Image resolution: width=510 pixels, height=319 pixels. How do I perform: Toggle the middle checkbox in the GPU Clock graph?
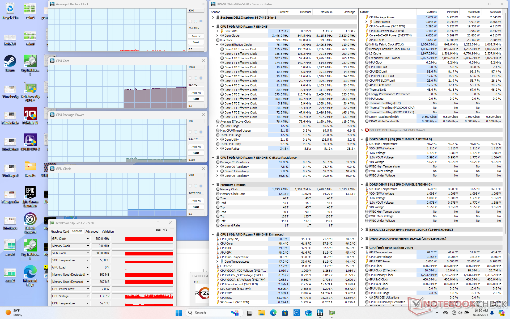click(195, 186)
